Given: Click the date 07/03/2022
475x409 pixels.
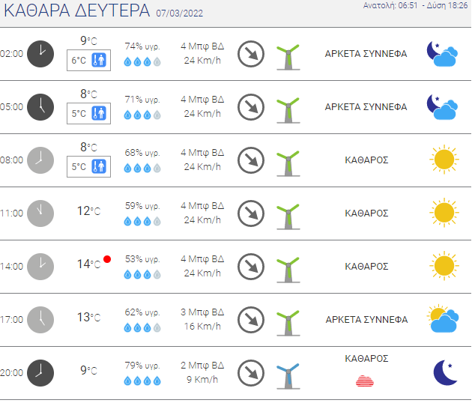Looking at the screenshot, I should pos(180,13).
